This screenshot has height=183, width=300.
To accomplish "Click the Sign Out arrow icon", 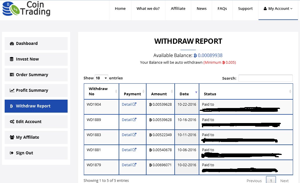I will 12,153.
